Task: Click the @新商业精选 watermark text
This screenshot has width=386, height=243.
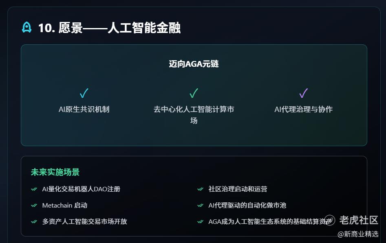Action: 357,234
